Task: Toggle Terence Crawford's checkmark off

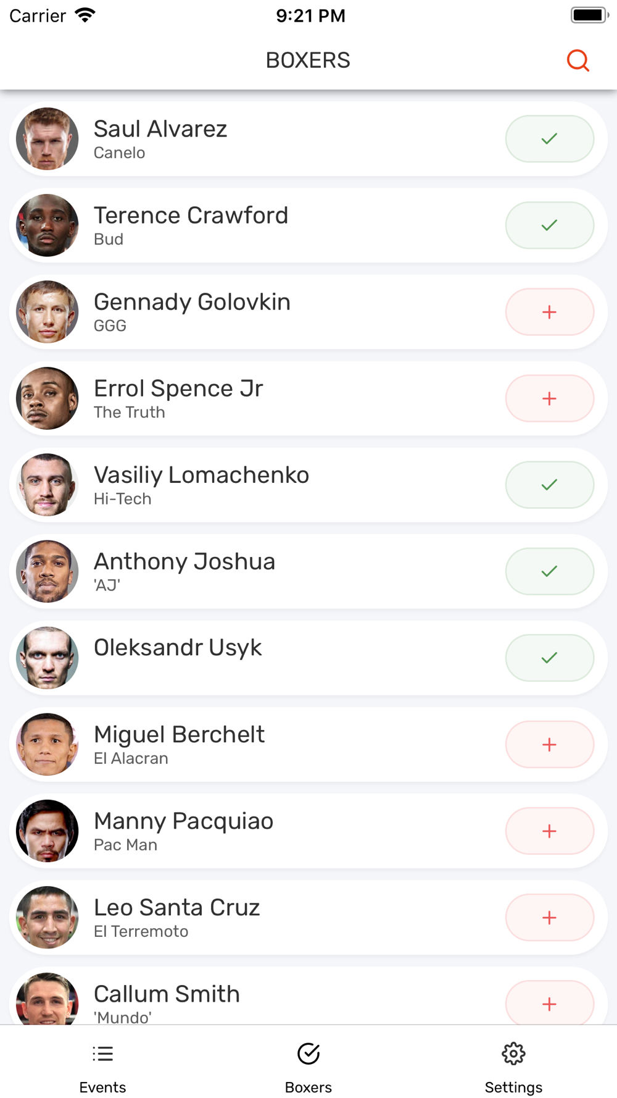Action: pos(550,225)
